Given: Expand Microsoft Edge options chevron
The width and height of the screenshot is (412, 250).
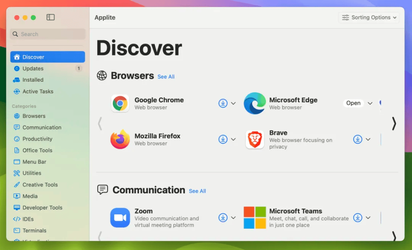Looking at the screenshot, I should 370,103.
